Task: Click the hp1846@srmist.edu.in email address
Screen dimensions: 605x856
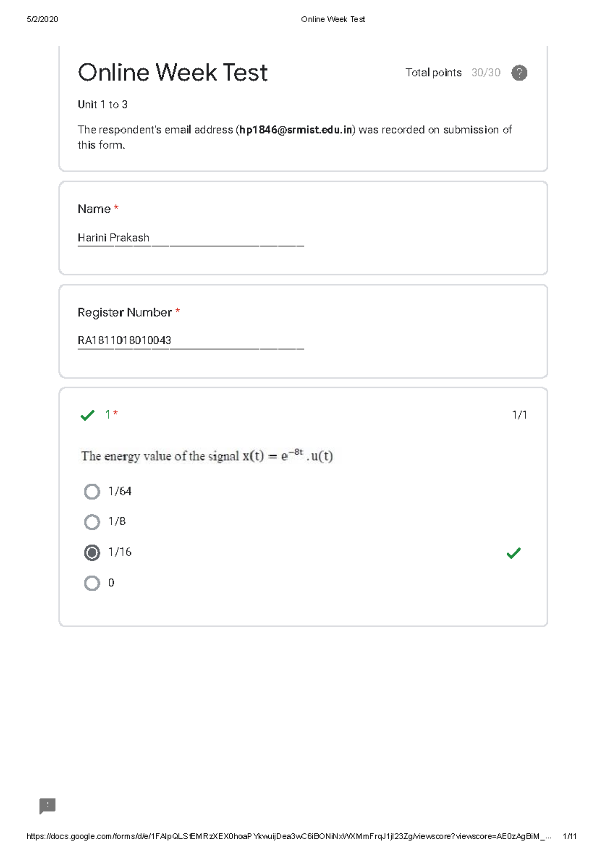Action: pyautogui.click(x=296, y=130)
